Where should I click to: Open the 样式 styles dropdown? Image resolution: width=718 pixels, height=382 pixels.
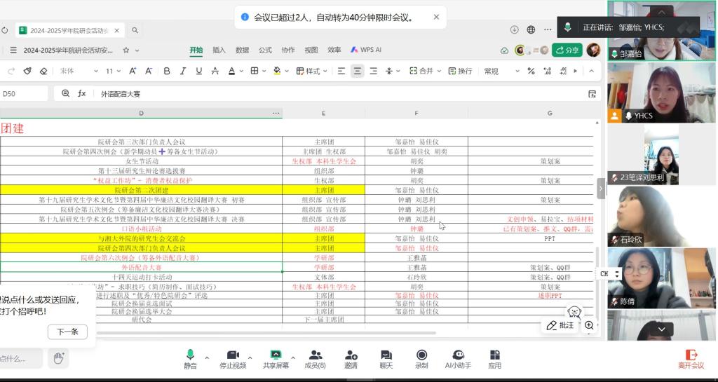coord(312,71)
